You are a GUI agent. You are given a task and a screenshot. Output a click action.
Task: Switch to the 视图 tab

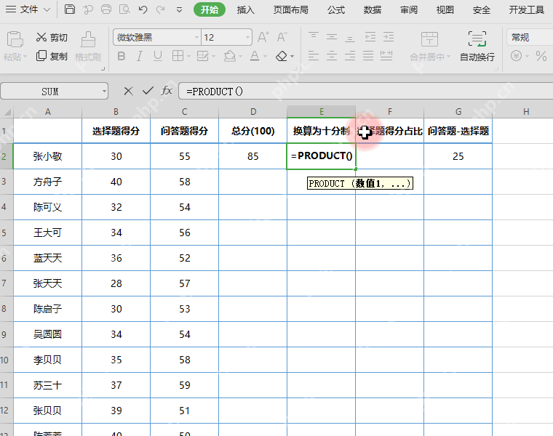click(x=445, y=10)
